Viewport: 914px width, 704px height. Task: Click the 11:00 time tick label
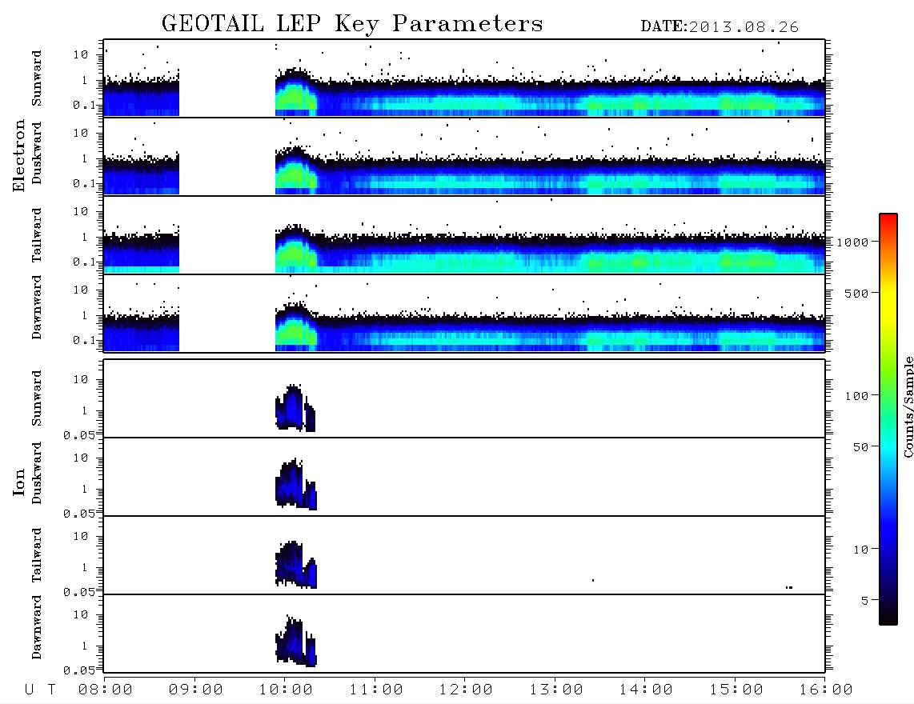[x=376, y=690]
